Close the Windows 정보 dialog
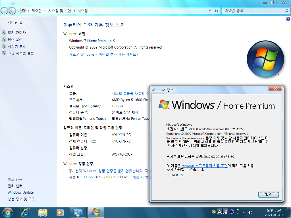The width and height of the screenshot is (291, 218). 275,89
